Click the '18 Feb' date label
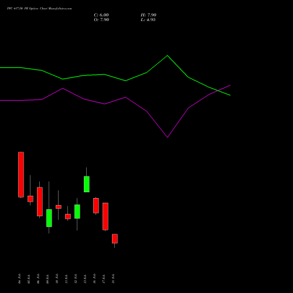 [113, 279]
